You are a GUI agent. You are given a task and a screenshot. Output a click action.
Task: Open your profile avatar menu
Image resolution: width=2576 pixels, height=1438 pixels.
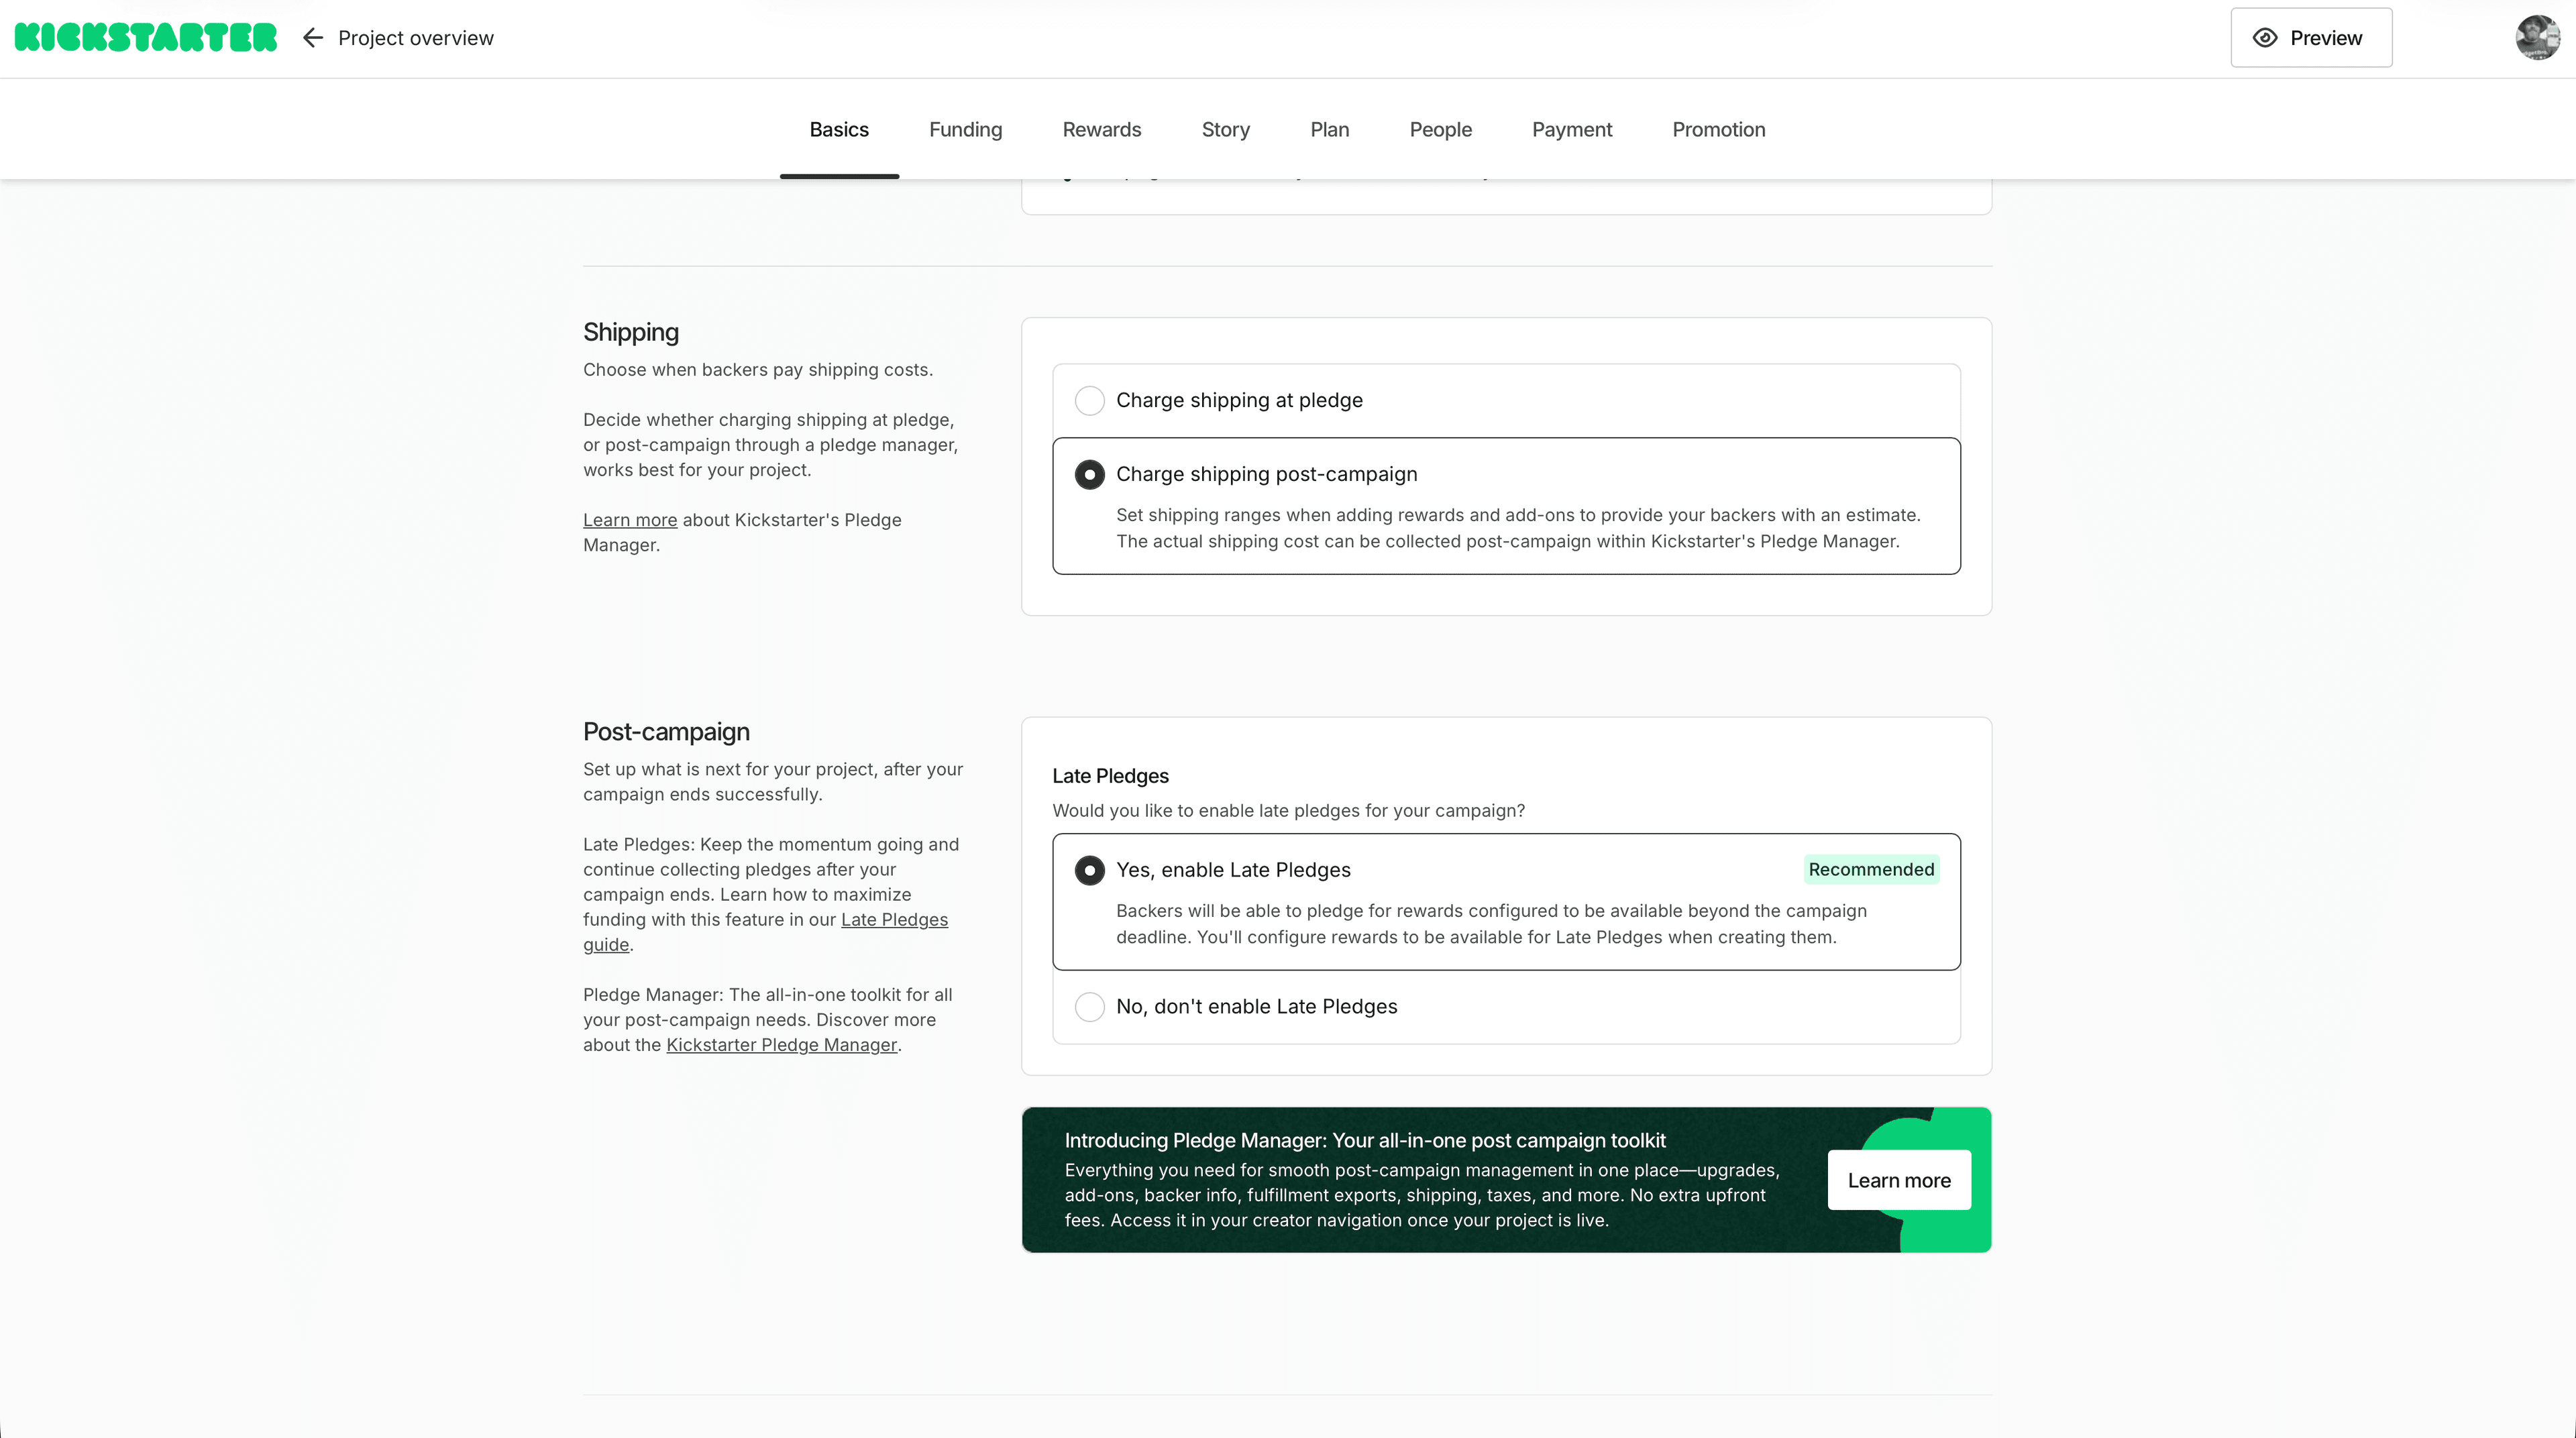(x=2537, y=37)
